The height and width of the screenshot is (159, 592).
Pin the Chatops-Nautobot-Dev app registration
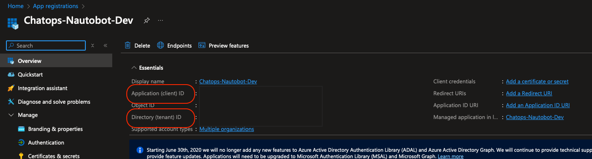pos(147,20)
